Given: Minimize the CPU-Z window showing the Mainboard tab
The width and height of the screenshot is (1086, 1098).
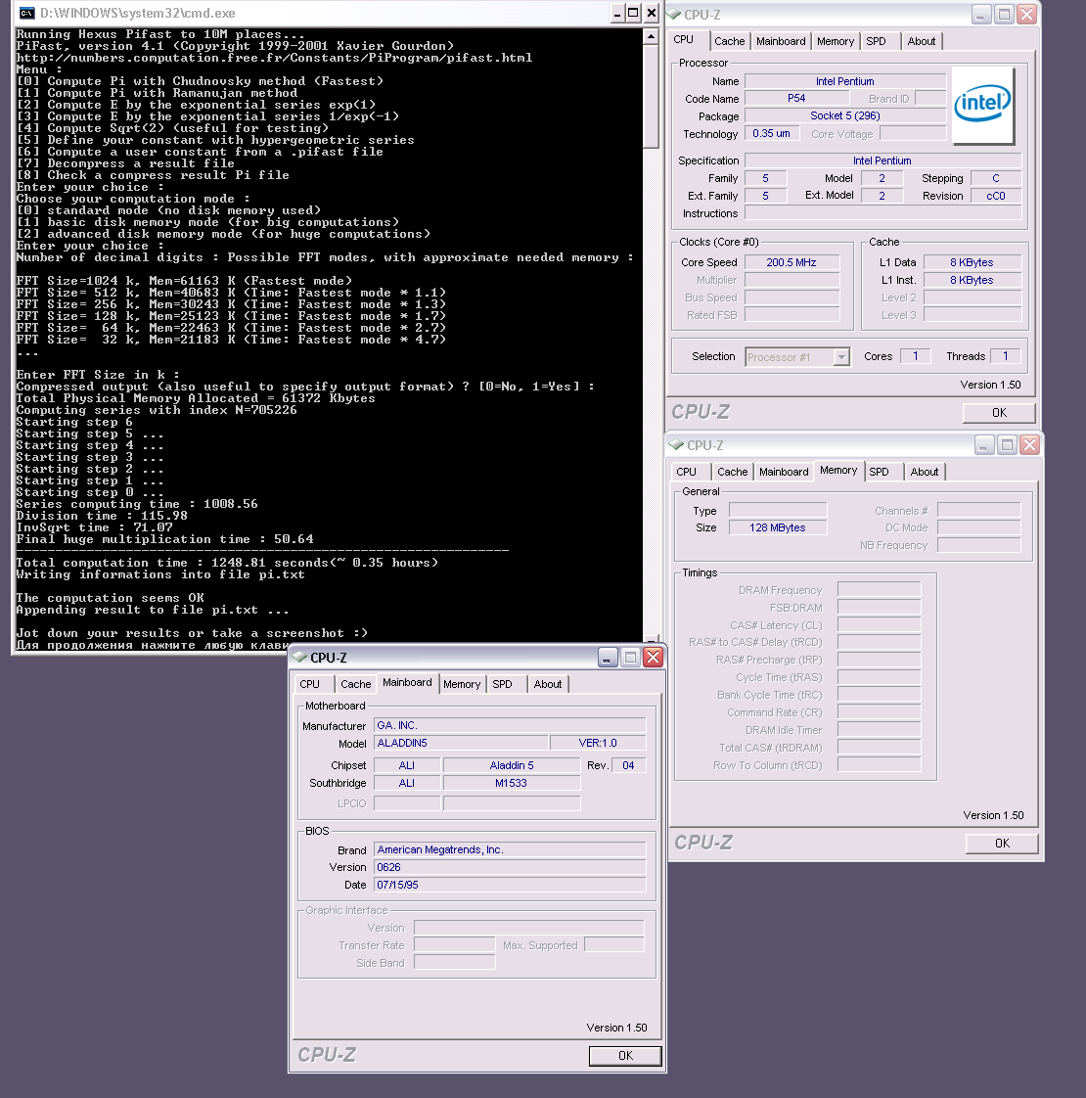Looking at the screenshot, I should [x=608, y=657].
